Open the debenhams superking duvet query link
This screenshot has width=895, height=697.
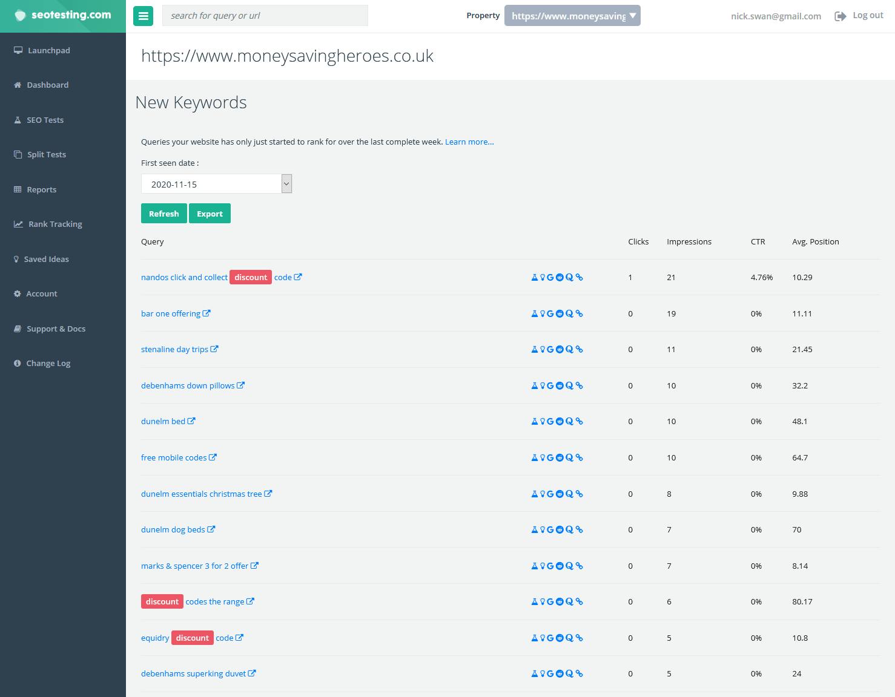199,673
